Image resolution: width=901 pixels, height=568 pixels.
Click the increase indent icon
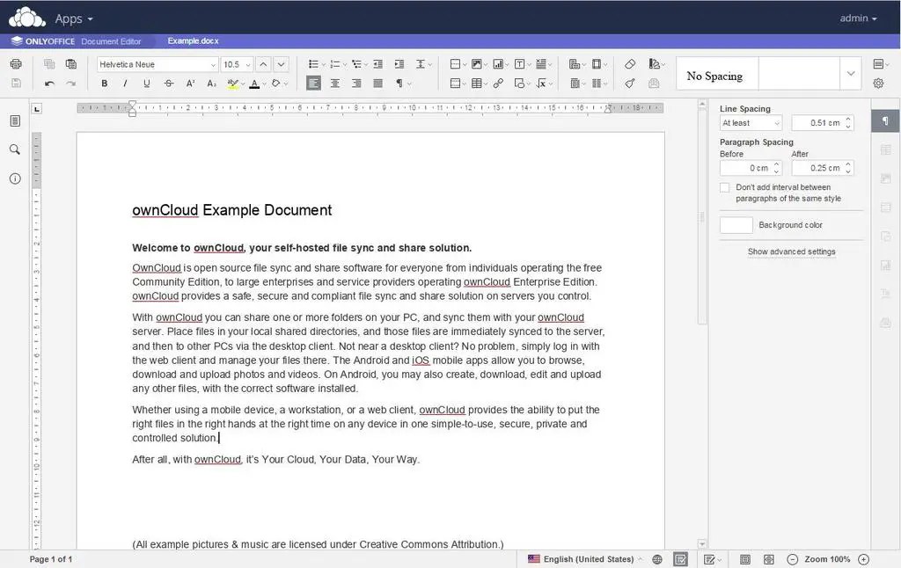399,64
